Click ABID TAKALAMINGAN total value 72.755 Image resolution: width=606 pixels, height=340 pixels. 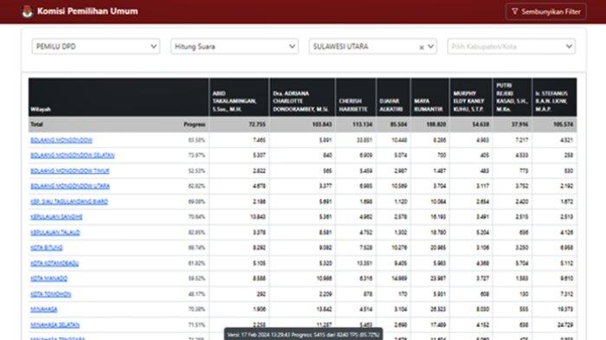point(257,125)
